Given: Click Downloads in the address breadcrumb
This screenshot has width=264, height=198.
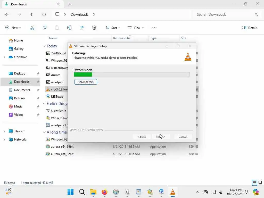Looking at the screenshot, I should pos(79,14).
